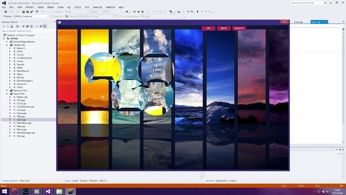Click the DELETE button in game window
The image size is (346, 195).
239,28
